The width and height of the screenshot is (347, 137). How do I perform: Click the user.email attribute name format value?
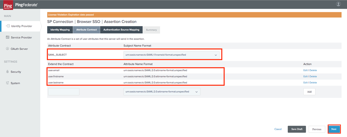pyautogui.click(x=155, y=70)
